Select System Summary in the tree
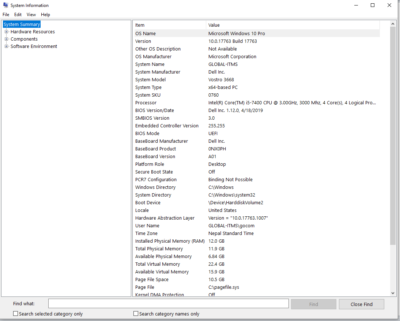 [x=22, y=25]
